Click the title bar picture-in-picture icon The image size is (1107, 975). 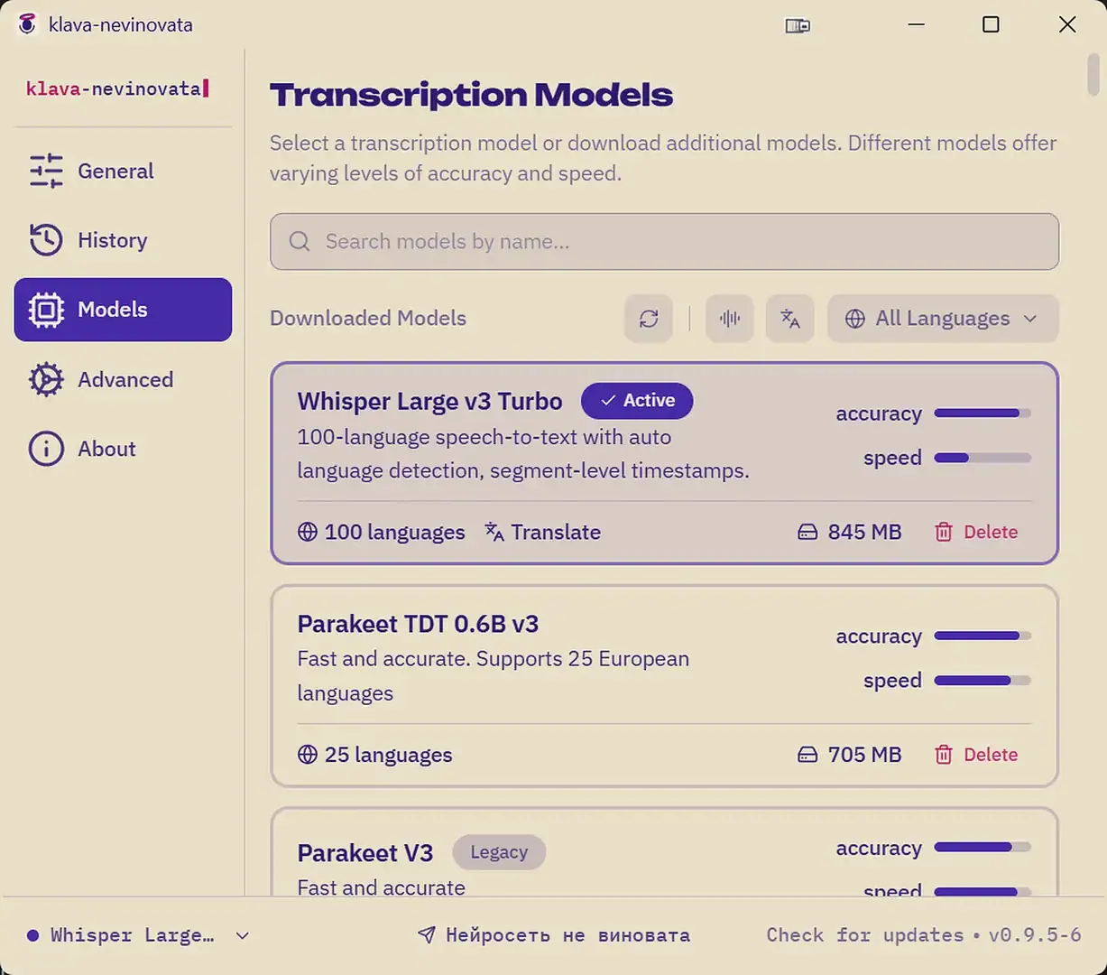coord(798,25)
